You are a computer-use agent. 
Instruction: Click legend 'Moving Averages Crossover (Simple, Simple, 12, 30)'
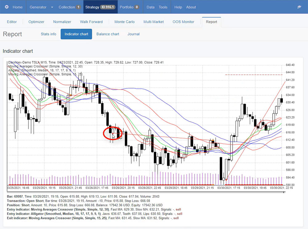[45, 66]
